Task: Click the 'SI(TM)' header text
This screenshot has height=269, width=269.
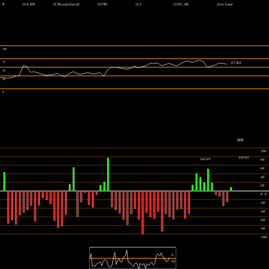Action: (102, 4)
